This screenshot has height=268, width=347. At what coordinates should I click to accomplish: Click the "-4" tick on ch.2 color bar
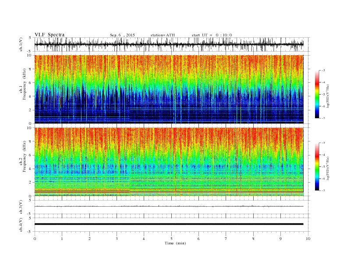[x=323, y=155]
